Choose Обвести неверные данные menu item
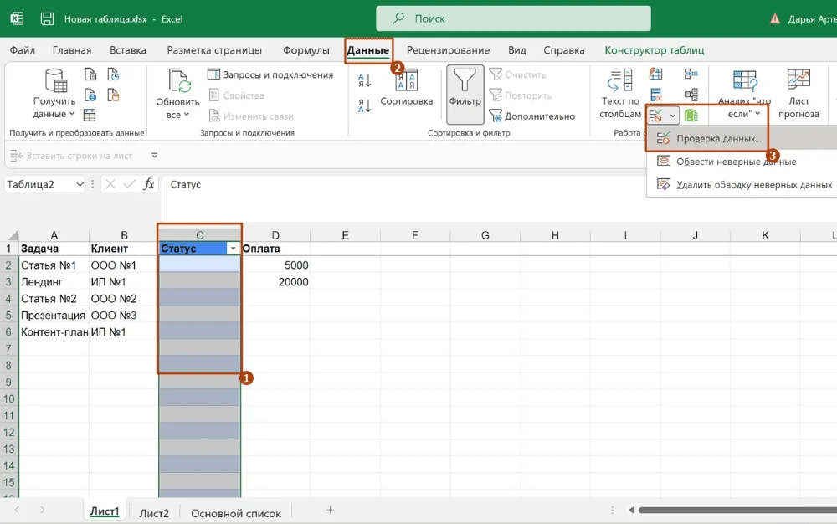The width and height of the screenshot is (837, 524). point(736,162)
